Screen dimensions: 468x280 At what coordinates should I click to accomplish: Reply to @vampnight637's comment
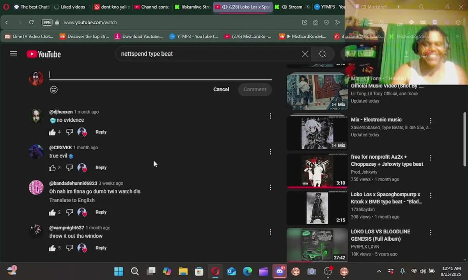coord(101,248)
